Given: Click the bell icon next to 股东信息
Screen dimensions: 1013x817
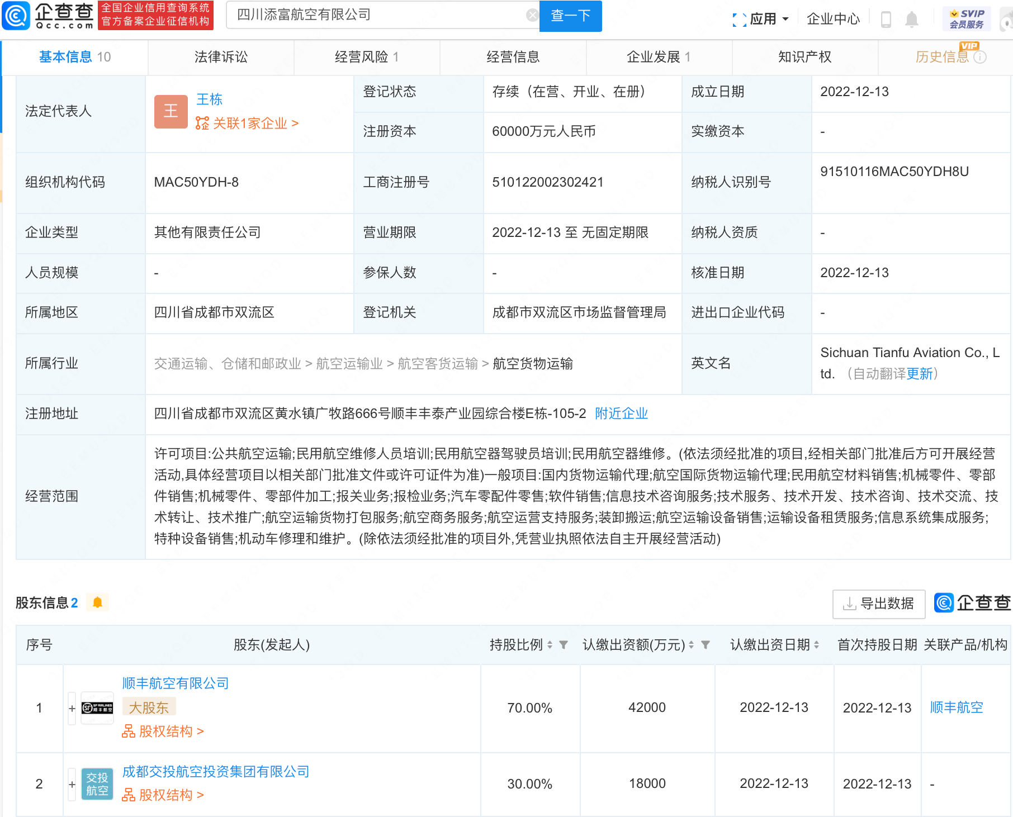Looking at the screenshot, I should point(97,602).
